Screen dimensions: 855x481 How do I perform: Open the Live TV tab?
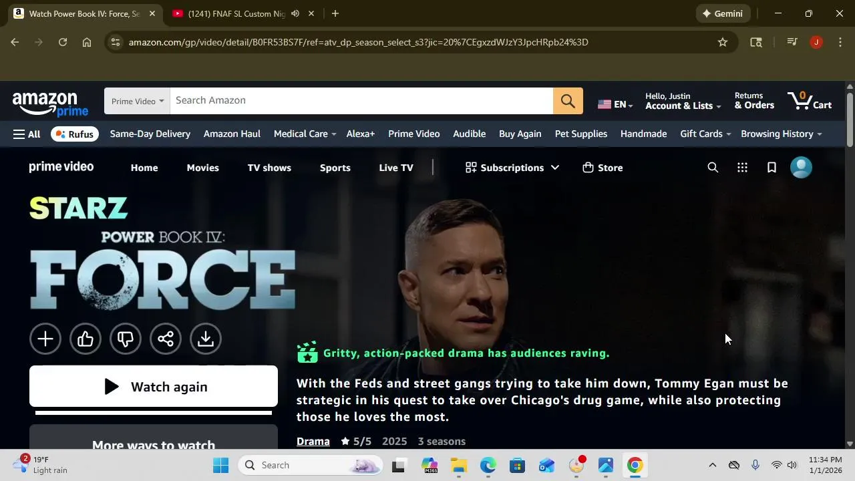click(x=396, y=168)
